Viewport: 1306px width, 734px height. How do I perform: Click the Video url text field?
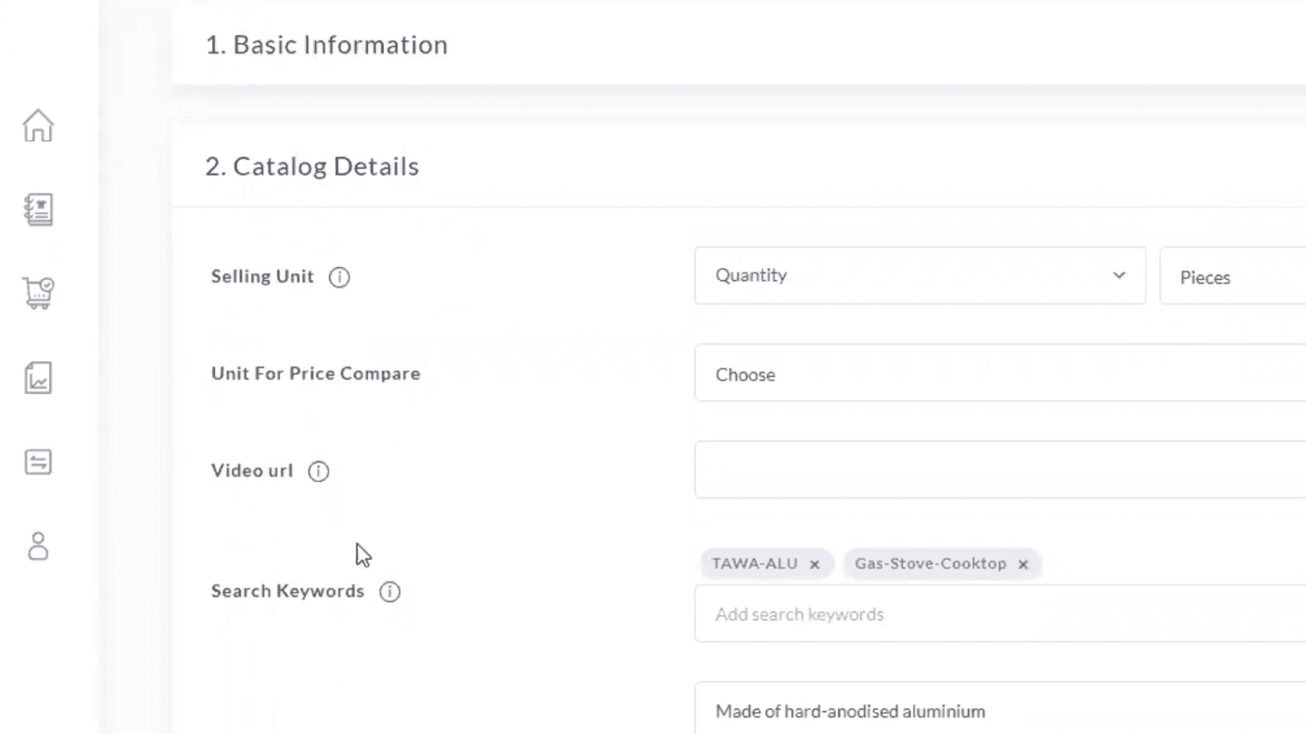point(1000,470)
